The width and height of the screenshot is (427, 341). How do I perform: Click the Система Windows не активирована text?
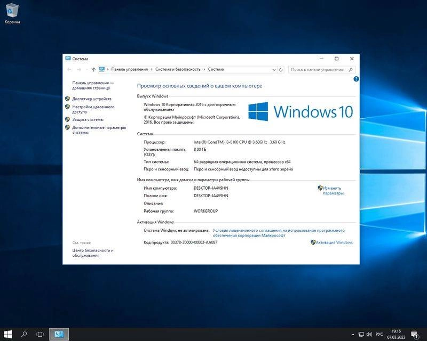(x=177, y=230)
